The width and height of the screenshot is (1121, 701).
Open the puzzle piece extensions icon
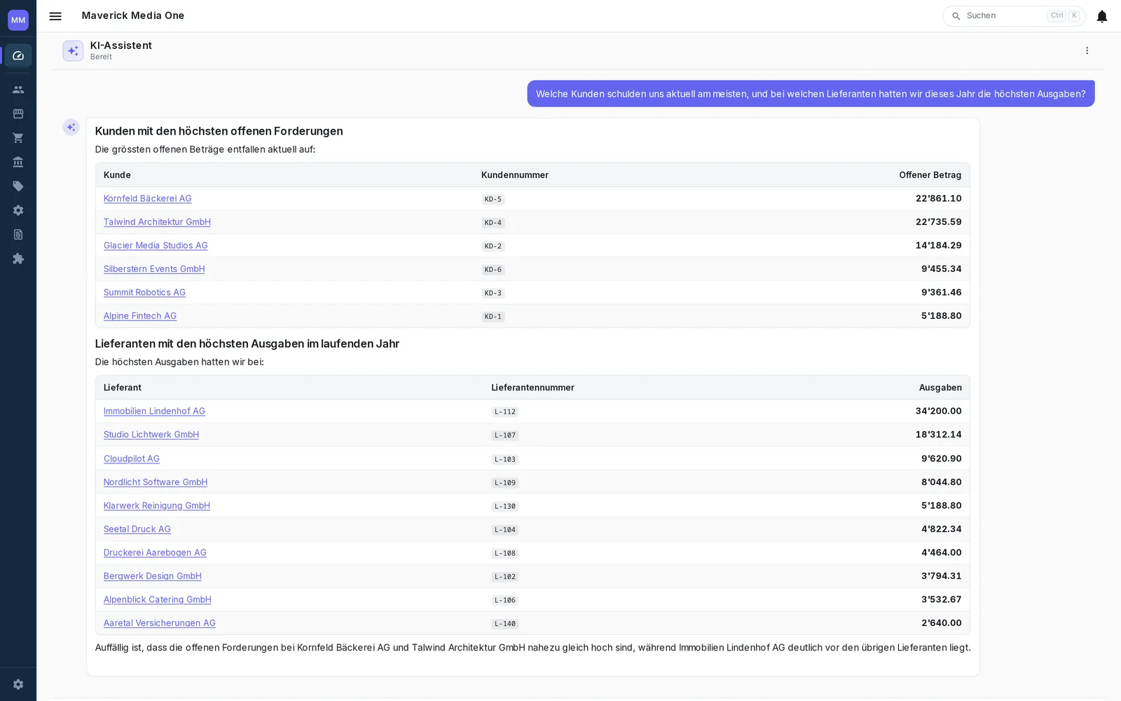pos(18,259)
